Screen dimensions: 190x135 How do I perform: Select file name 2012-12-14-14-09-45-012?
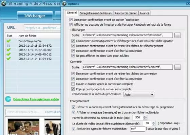(35, 54)
